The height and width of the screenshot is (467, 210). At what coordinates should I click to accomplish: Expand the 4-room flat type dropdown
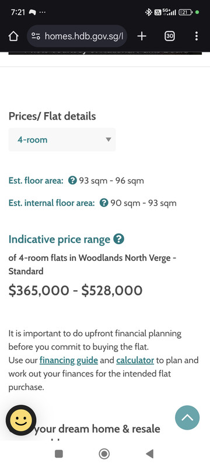[x=62, y=140]
